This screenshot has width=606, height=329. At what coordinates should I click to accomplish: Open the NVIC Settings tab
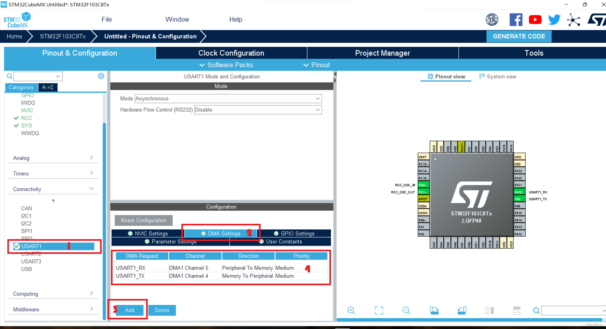(x=148, y=233)
